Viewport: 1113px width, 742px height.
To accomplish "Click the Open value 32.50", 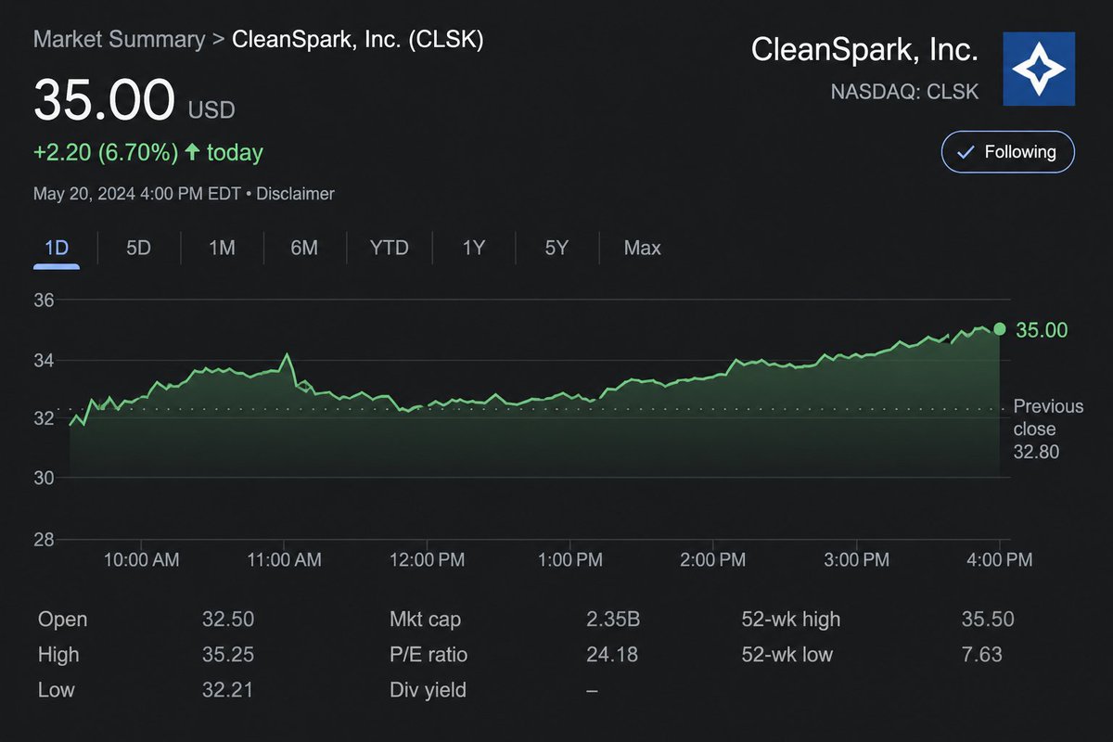I will coord(228,620).
